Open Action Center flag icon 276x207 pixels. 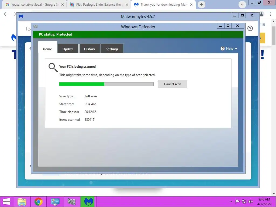[x=237, y=202]
